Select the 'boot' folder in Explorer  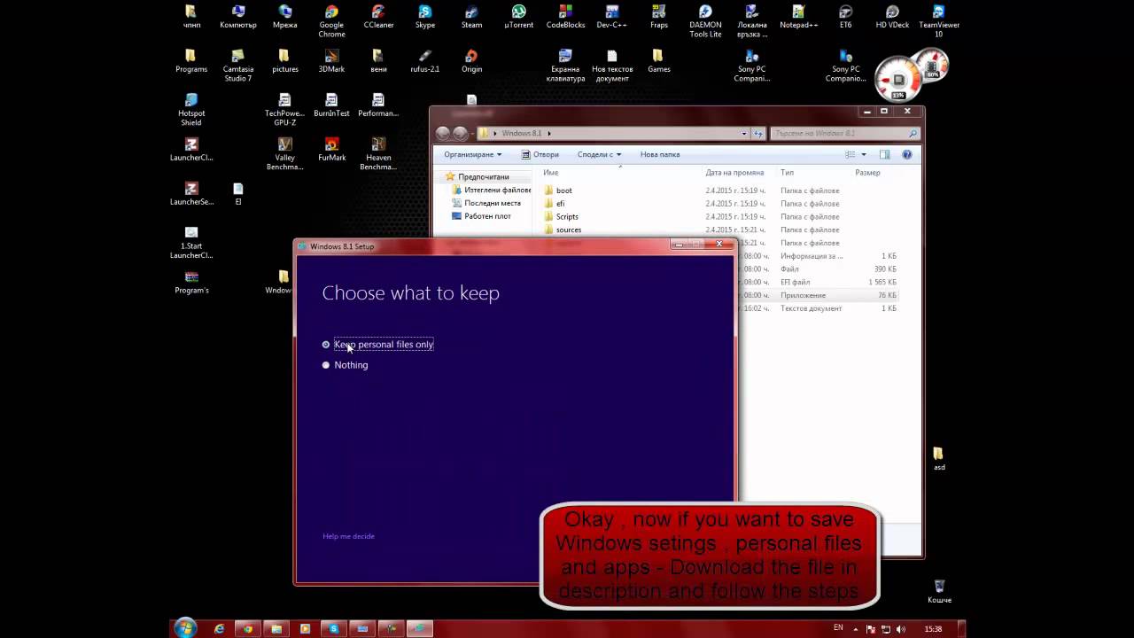[x=563, y=191]
